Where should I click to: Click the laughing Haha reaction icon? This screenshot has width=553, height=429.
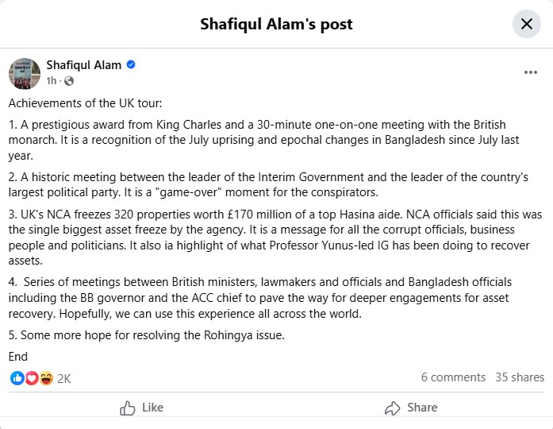pos(46,378)
